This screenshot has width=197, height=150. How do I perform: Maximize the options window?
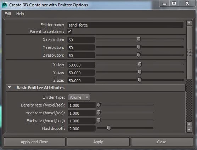click(x=174, y=4)
